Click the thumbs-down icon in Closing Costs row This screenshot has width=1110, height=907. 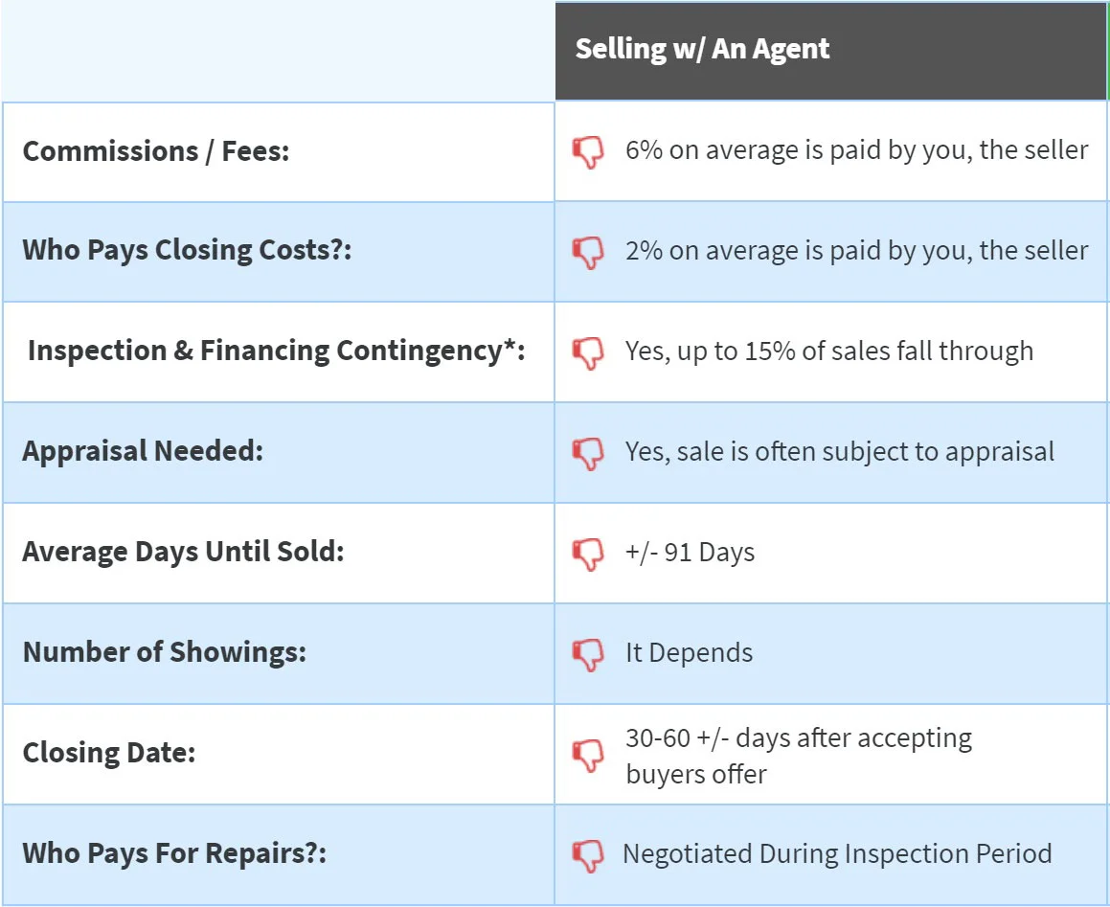tap(588, 253)
